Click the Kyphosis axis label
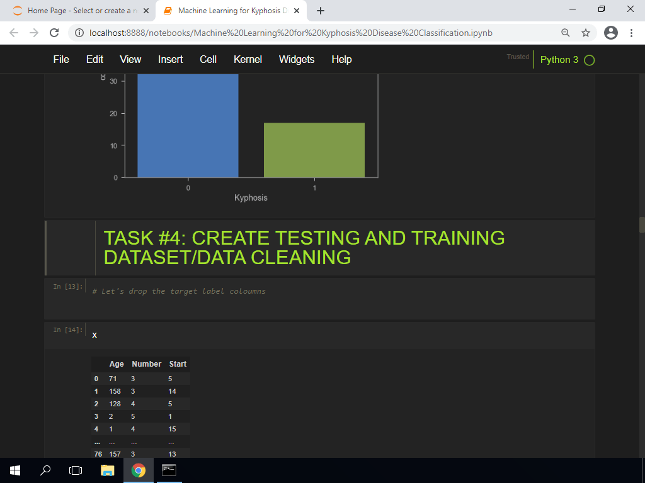This screenshot has width=645, height=483. 251,197
